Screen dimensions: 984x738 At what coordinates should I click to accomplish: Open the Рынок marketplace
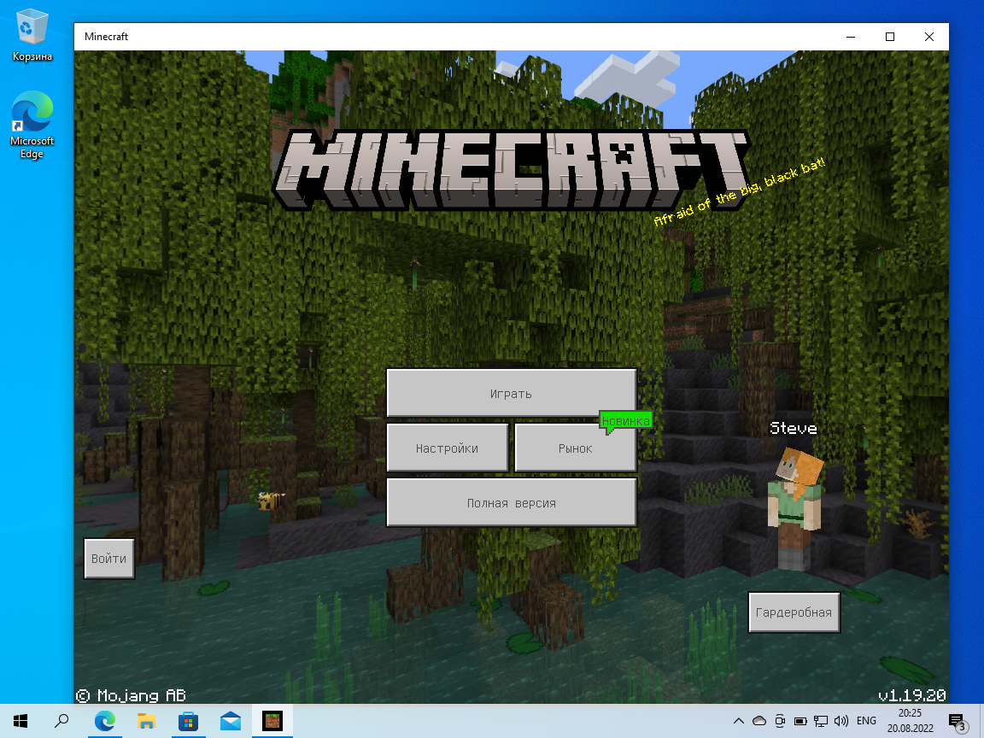576,448
